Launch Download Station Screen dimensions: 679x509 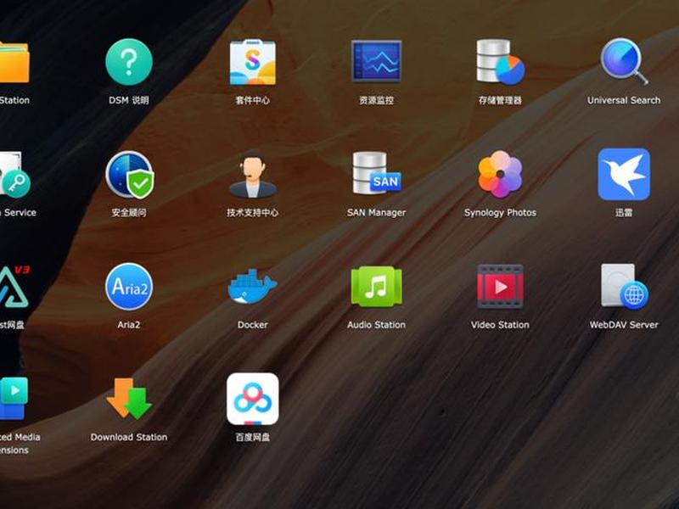[x=129, y=399]
